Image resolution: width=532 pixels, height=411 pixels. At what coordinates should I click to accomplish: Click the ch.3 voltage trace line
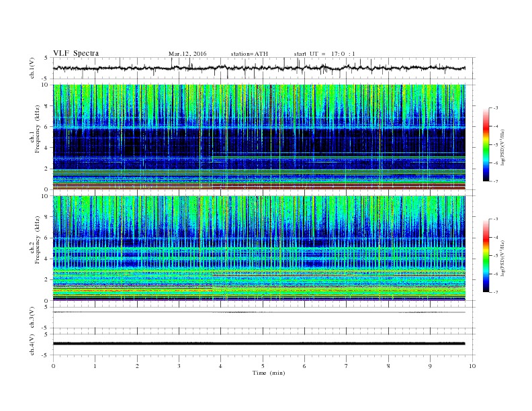pos(259,312)
